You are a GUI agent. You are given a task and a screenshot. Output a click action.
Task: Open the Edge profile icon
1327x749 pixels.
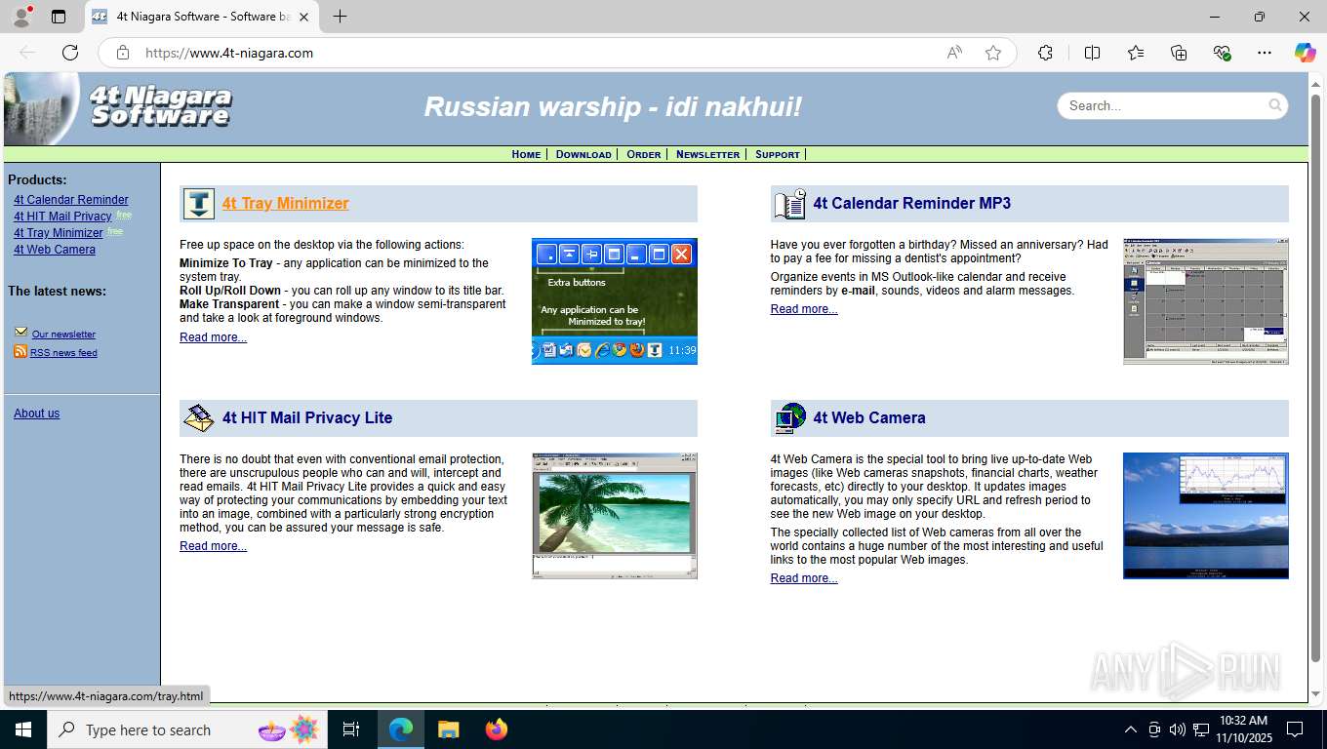21,16
